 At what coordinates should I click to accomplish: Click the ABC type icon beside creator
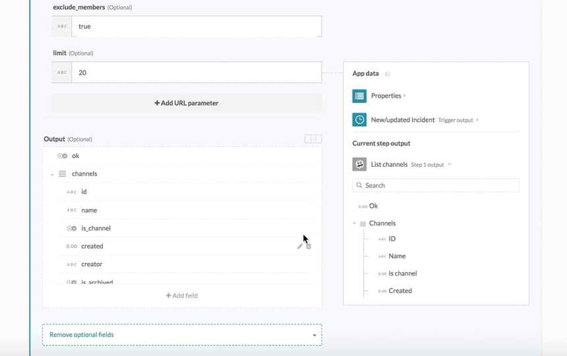click(x=72, y=264)
